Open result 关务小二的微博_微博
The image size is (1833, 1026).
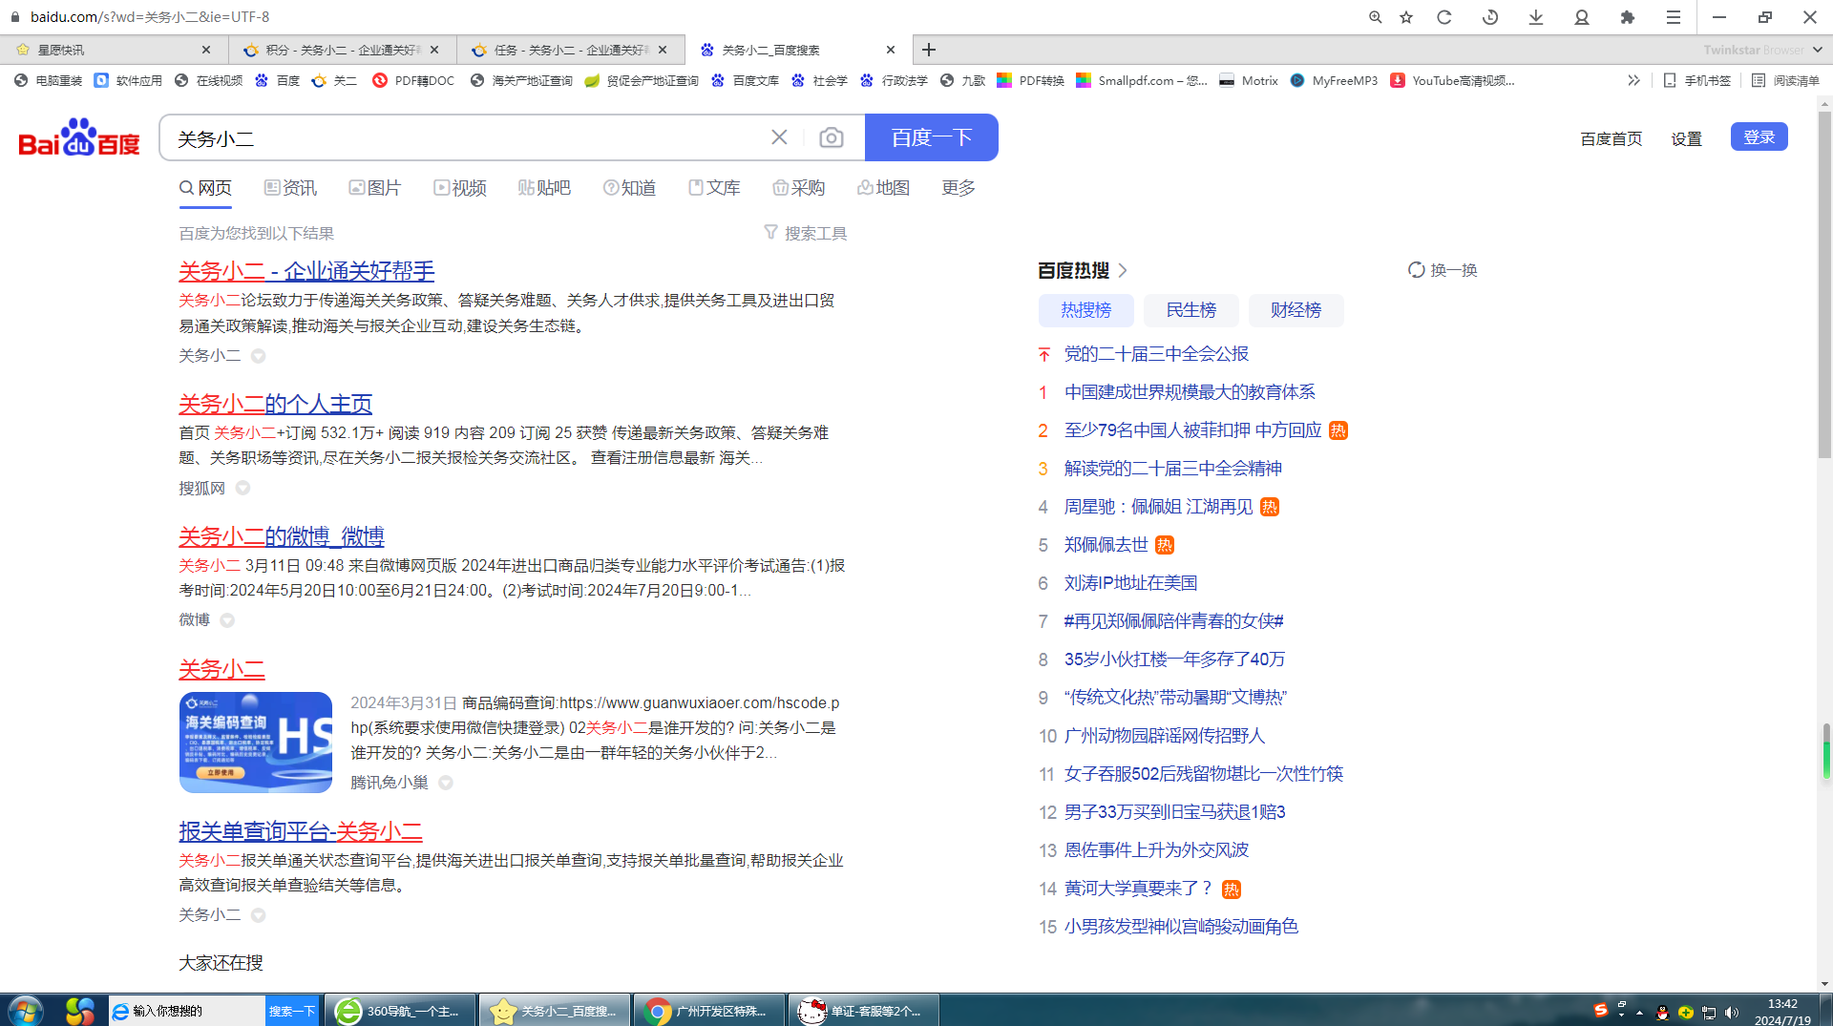pos(282,536)
